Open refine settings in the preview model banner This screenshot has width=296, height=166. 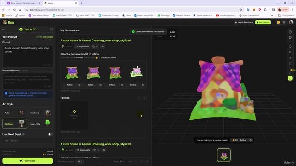pos(251,140)
